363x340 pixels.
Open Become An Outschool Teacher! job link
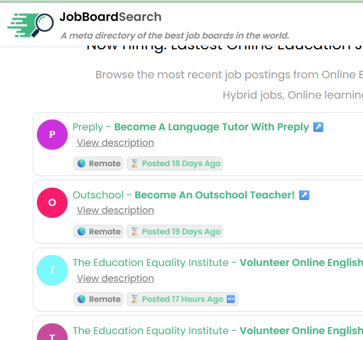coord(214,195)
